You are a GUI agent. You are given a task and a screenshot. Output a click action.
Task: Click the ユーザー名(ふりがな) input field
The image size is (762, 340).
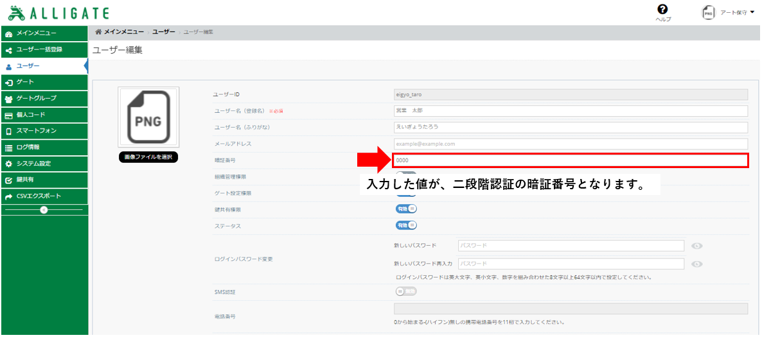click(571, 128)
